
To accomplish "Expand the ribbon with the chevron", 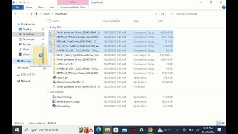I will point(219,7).
